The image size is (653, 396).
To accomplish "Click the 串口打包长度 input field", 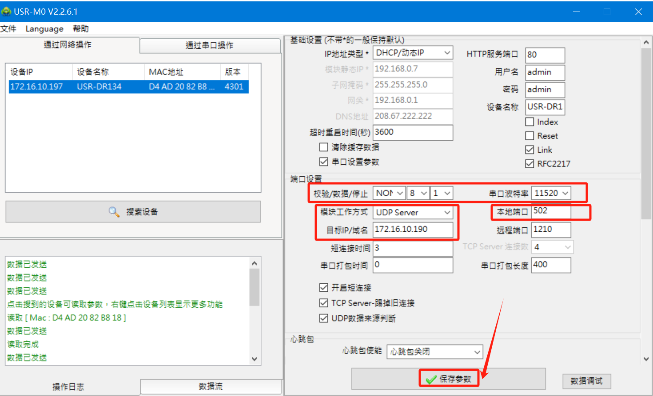I will pos(551,265).
